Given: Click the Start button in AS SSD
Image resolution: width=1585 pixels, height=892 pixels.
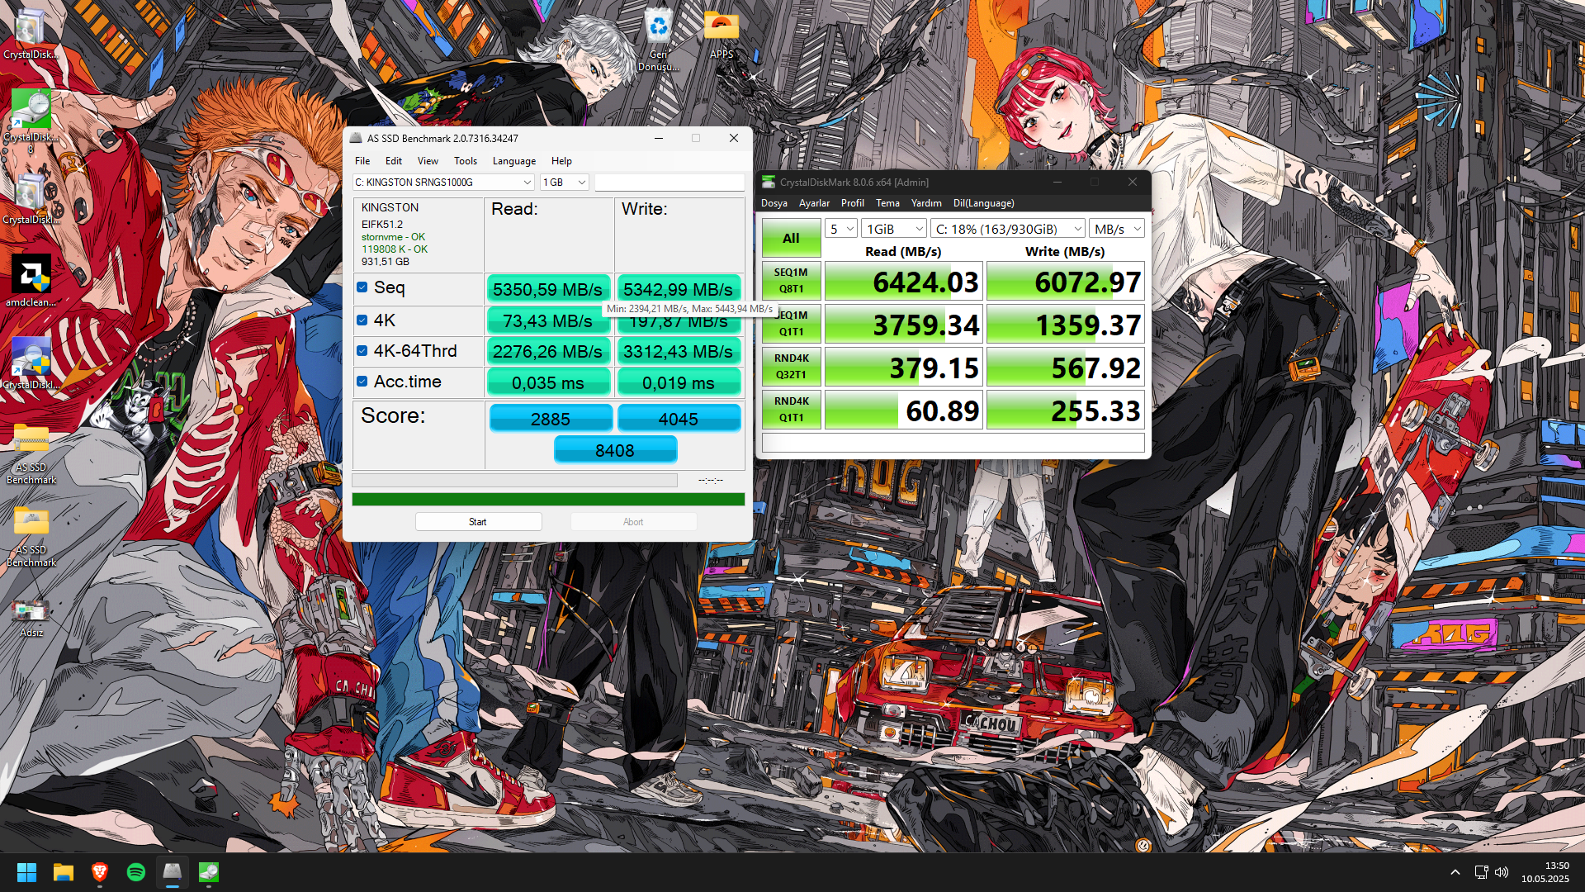Looking at the screenshot, I should tap(478, 522).
